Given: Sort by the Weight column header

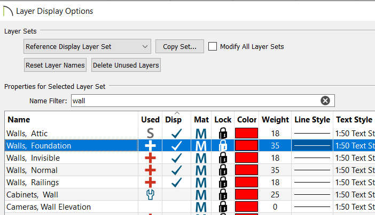Looking at the screenshot, I should pyautogui.click(x=275, y=120).
